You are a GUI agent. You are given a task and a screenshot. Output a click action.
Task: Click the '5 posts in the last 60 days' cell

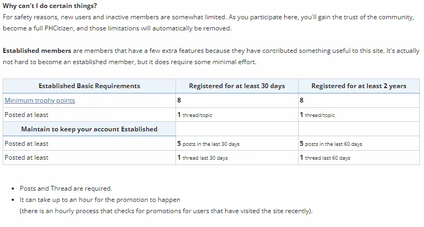[359, 144]
